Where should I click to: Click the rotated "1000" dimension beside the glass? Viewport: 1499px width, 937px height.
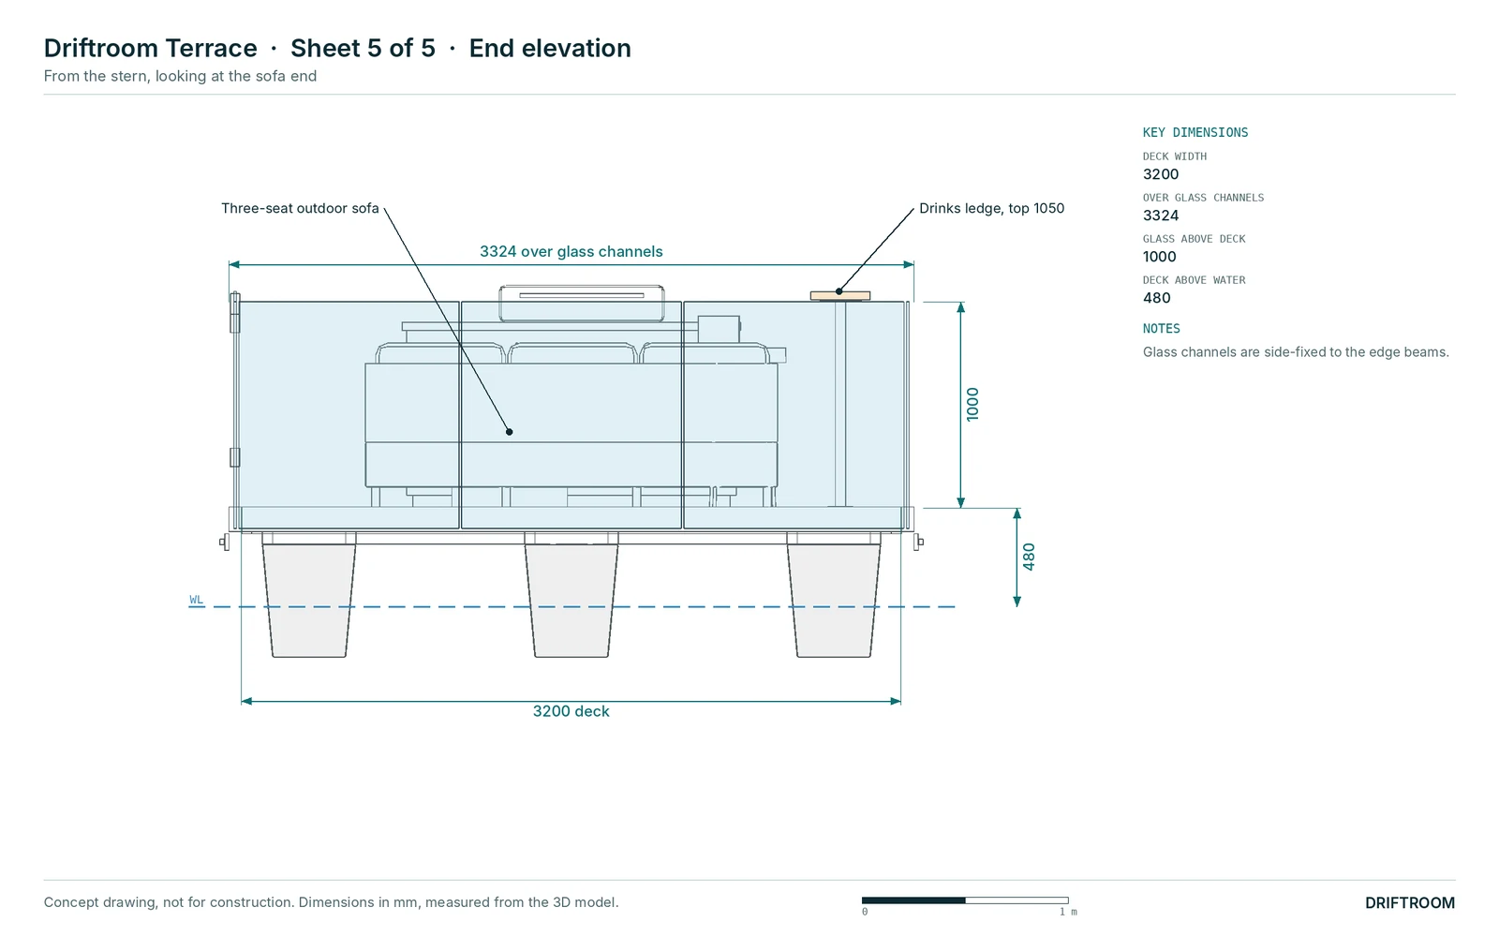(x=972, y=404)
